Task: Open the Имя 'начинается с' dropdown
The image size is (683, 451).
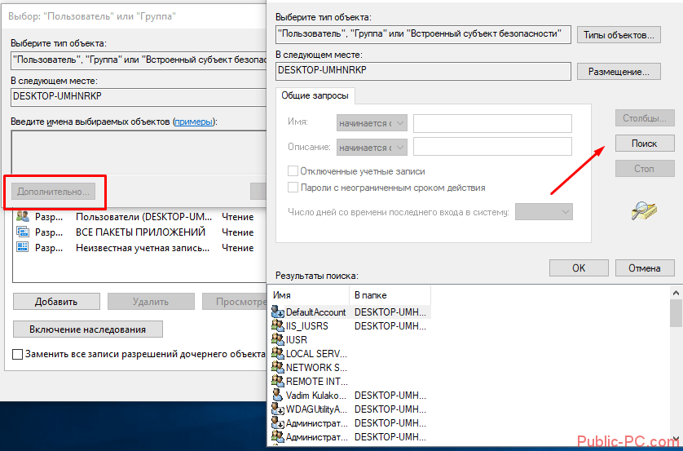Action: (371, 123)
